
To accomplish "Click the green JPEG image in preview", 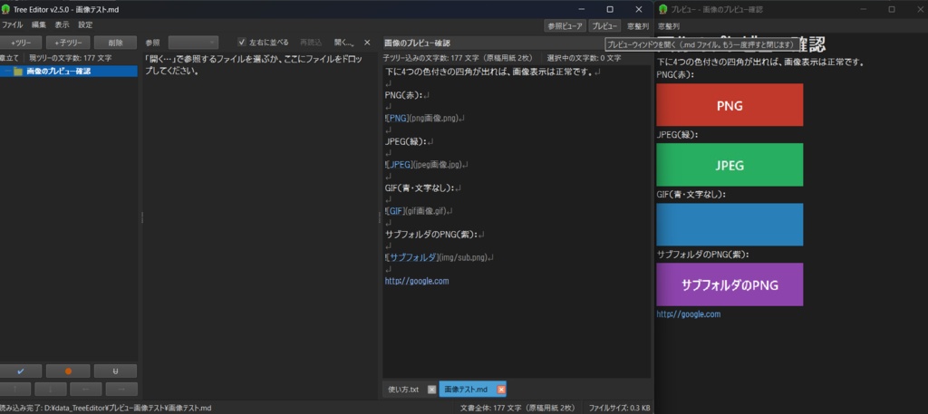I will tap(730, 165).
